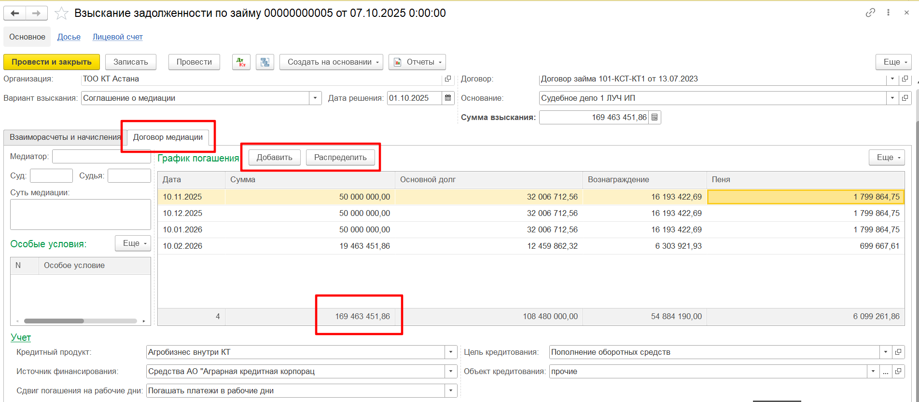Viewport: 919px width, 402px height.
Task: Expand the Основание dropdown list
Action: (892, 98)
